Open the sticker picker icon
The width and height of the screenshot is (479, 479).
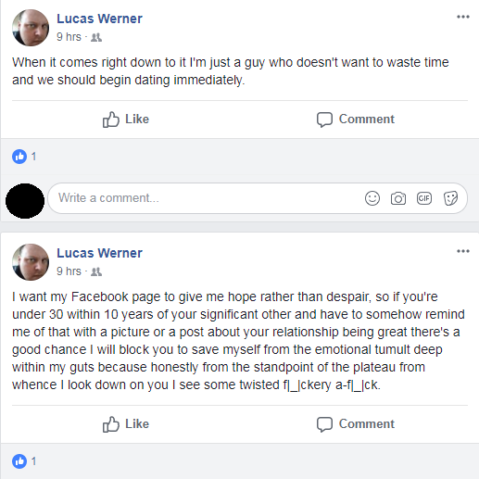click(x=450, y=198)
